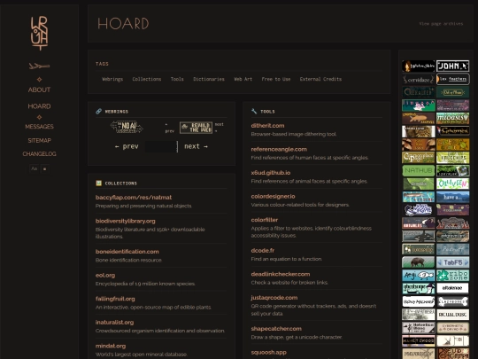Open the bison animal badge

pos(418,262)
